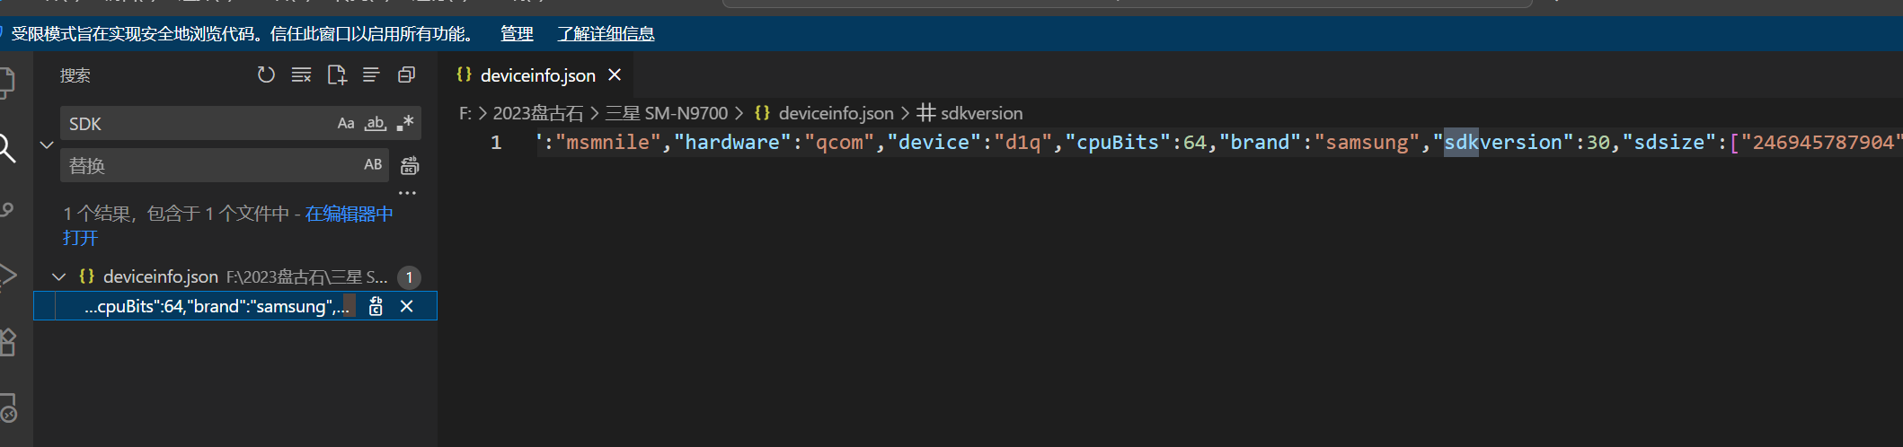
Task: Toggle Preserve Case in replace field
Action: (x=373, y=165)
